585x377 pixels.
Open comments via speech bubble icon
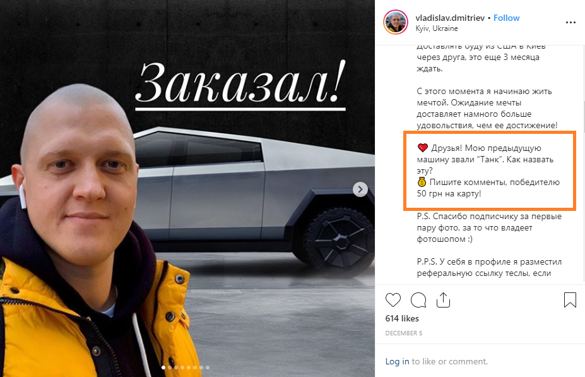coord(418,300)
